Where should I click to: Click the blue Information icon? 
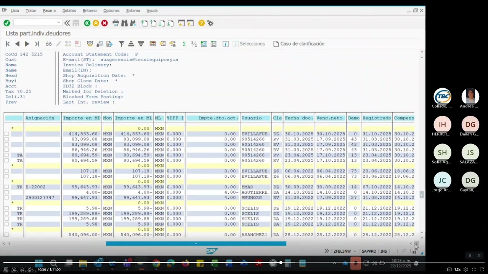(x=225, y=44)
